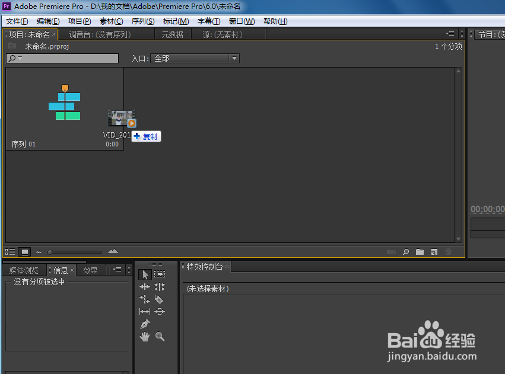Click the parent folder icon beside 未命名.prproj

click(x=12, y=46)
